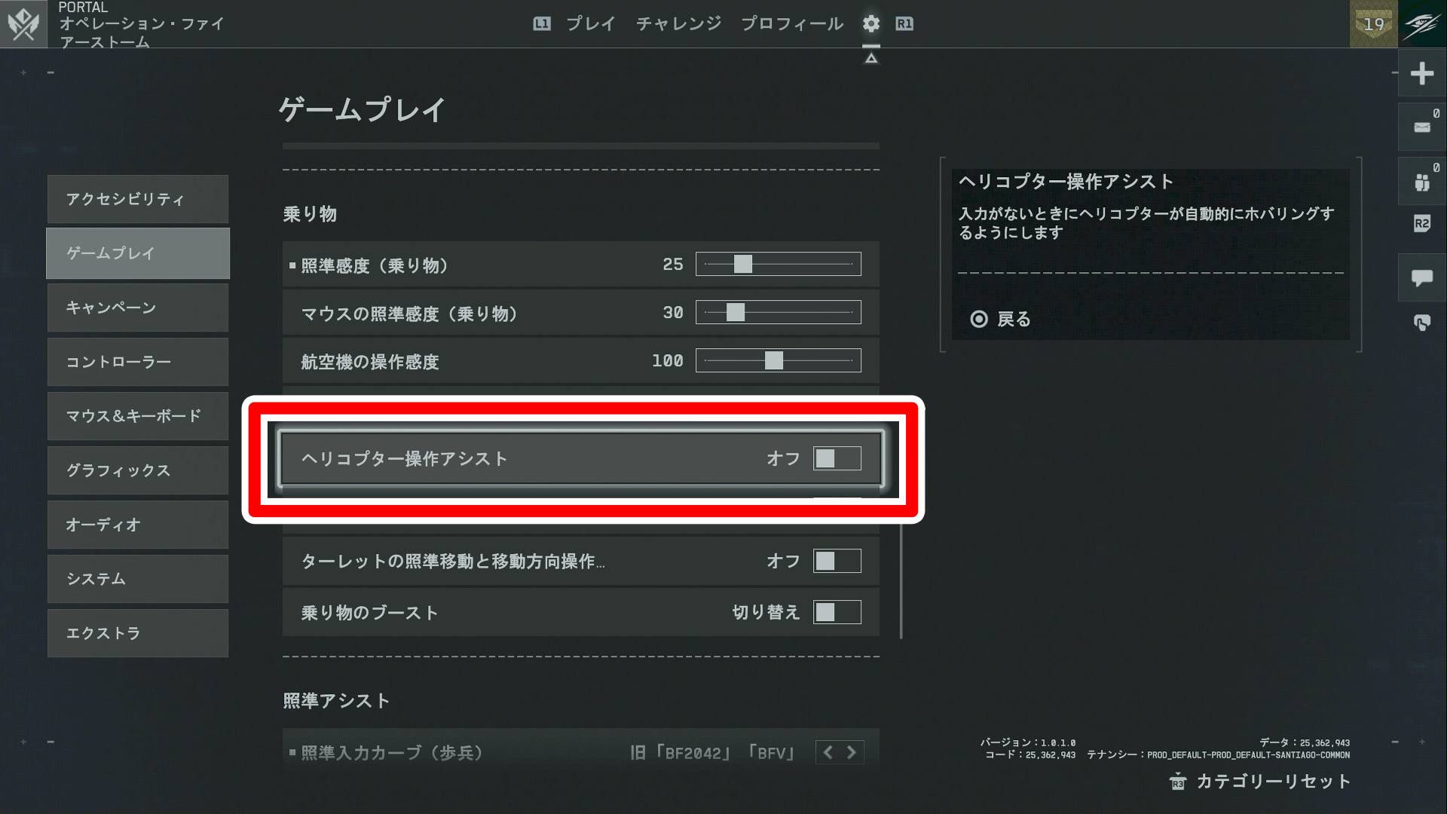Toggle 乗り物のブースト switch

pos(837,612)
